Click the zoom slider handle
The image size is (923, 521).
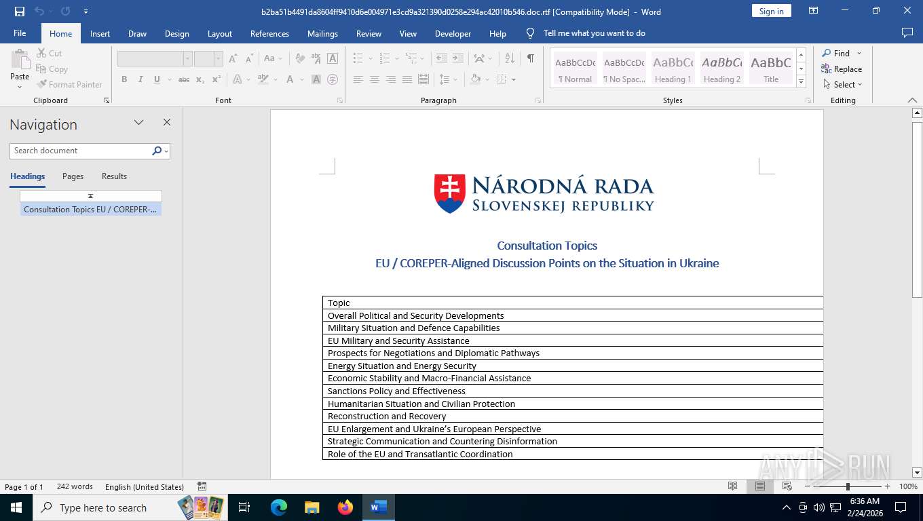848,486
